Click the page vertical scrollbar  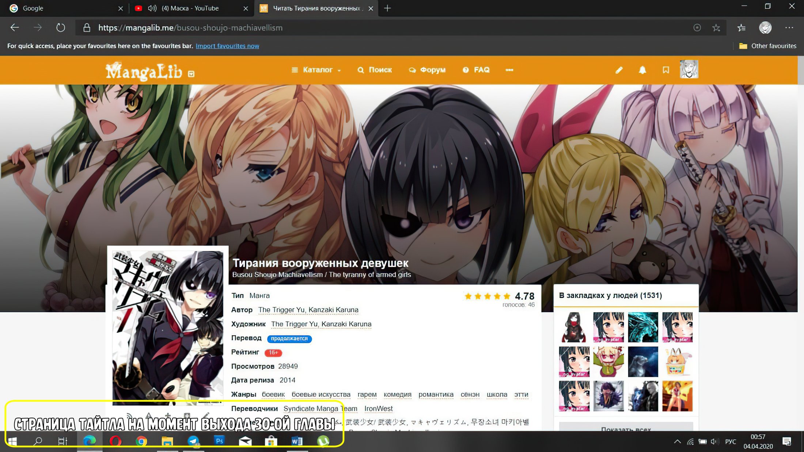801,70
